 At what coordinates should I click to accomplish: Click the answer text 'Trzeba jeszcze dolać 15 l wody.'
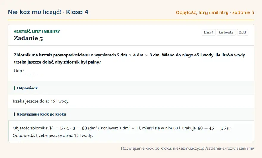(41, 101)
